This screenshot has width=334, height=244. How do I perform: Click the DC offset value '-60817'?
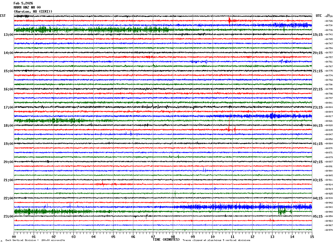click(x=328, y=116)
